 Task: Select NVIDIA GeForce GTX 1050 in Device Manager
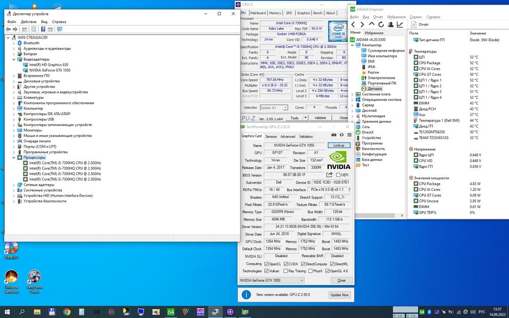point(50,70)
